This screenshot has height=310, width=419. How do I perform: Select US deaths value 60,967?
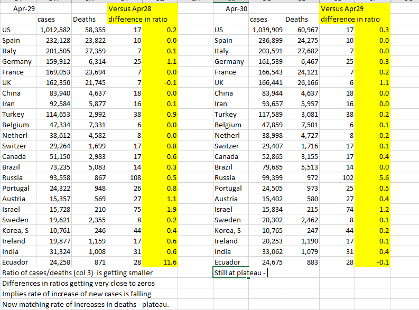pos(302,30)
